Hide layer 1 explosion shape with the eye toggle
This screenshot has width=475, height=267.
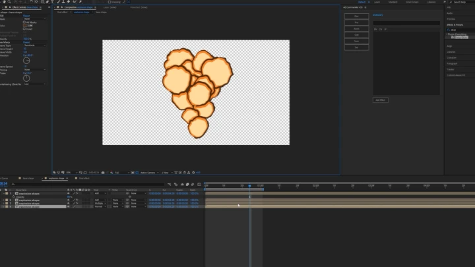pos(68,193)
